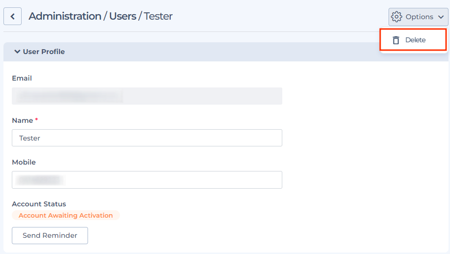Viewport: 450px width, 254px height.
Task: Click the User Profile header title
Action: (x=44, y=52)
